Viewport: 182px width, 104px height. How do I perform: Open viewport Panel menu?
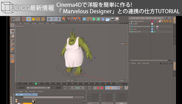53,23
